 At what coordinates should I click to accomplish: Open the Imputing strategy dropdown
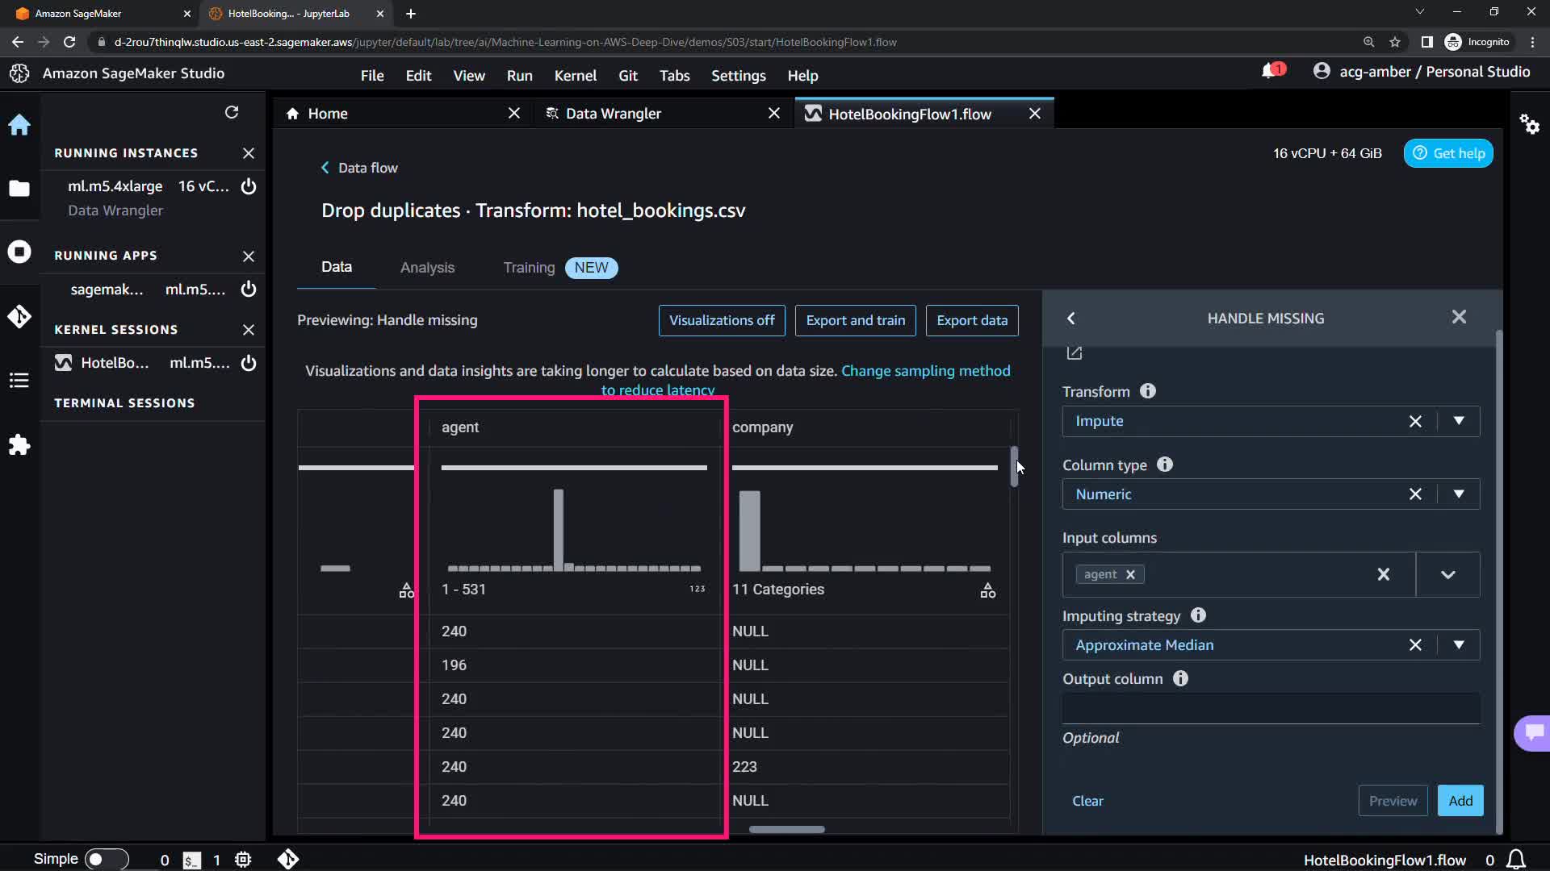[1458, 644]
